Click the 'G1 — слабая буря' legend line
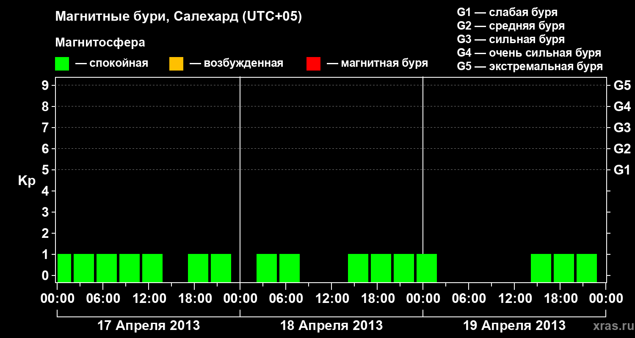 tap(507, 12)
